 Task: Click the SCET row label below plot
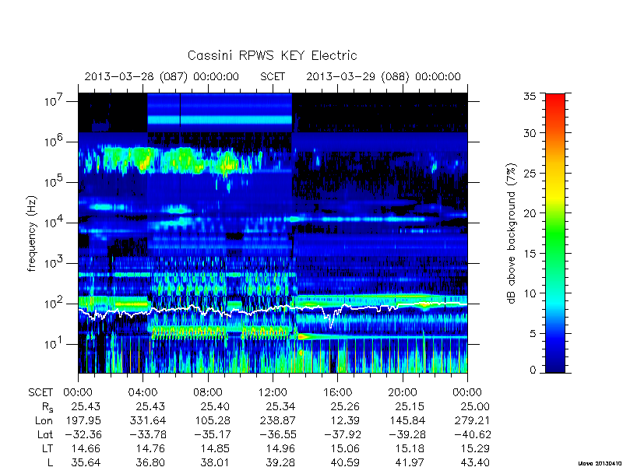pyautogui.click(x=40, y=392)
